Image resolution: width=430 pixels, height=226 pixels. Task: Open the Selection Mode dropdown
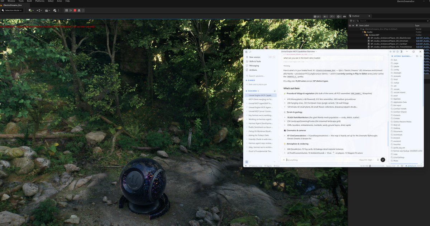(x=12, y=10)
